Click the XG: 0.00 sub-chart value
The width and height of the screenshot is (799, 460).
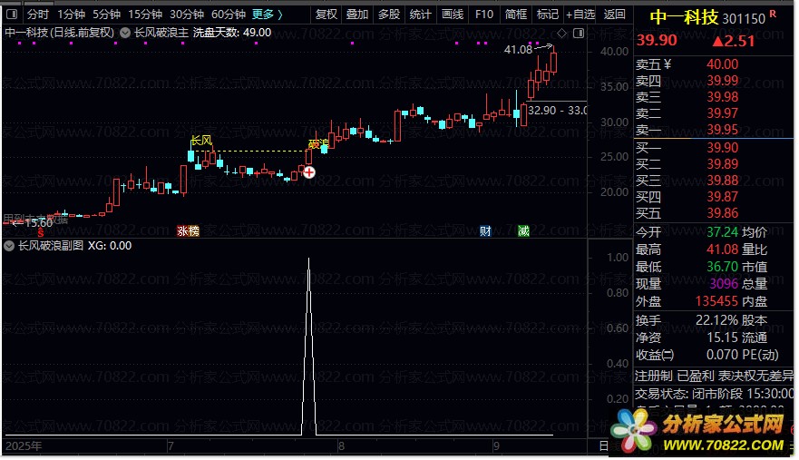click(x=110, y=246)
